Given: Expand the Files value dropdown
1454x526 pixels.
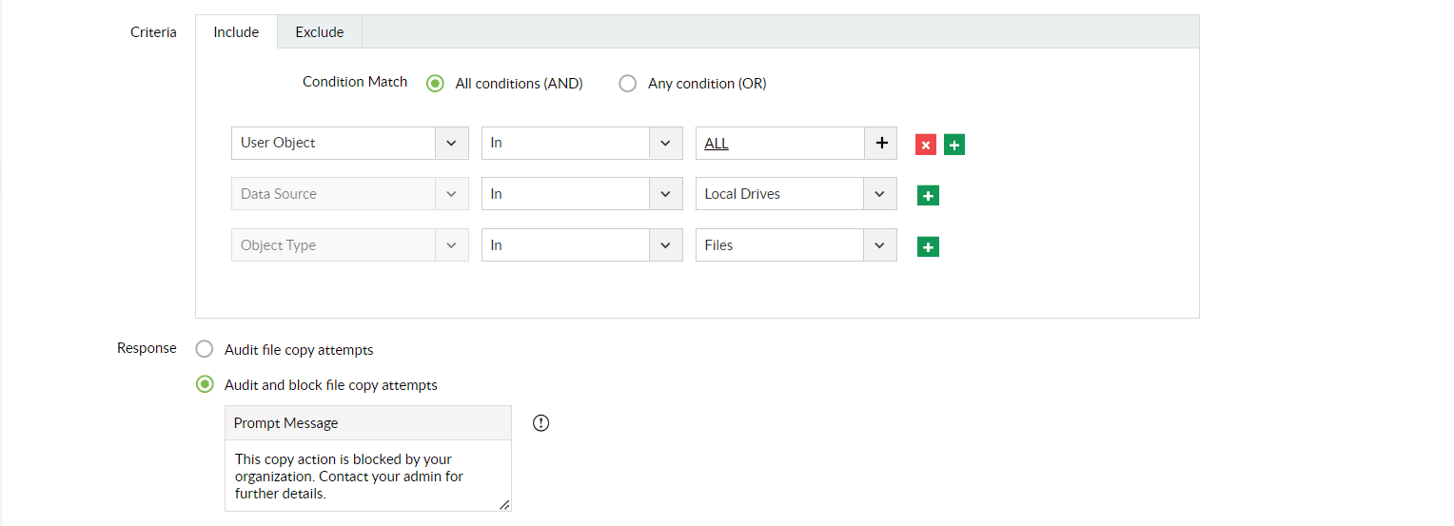Looking at the screenshot, I should [x=880, y=245].
